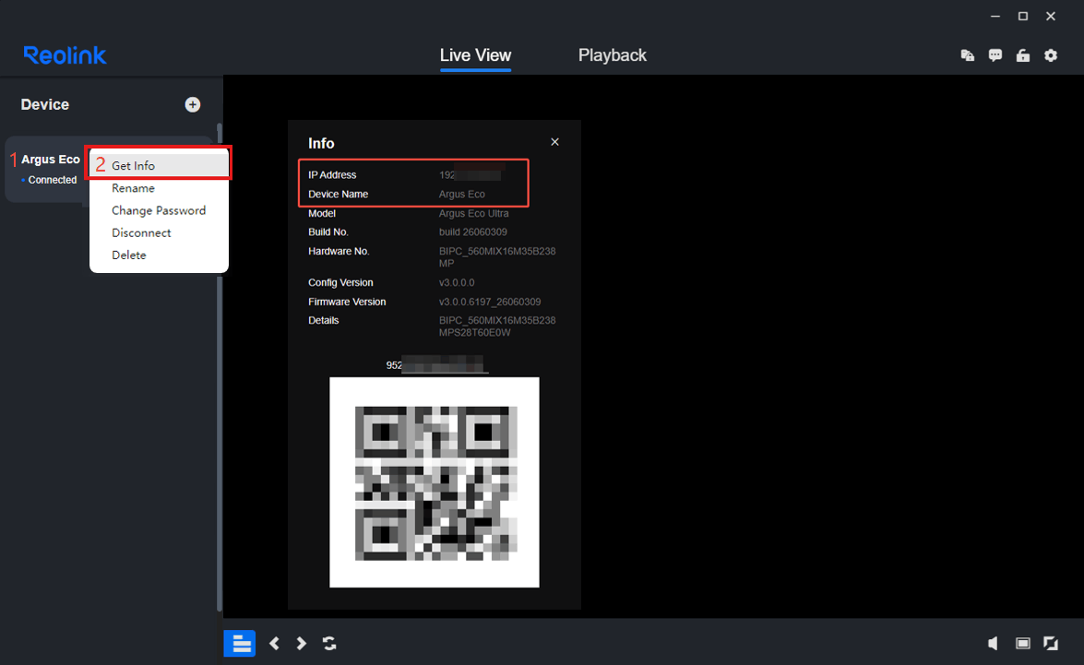Enter full screen with expand icon
Viewport: 1084px width, 665px height.
[1051, 644]
